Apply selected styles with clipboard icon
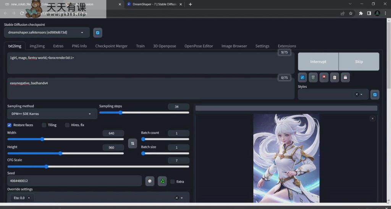Viewport: 391px width, 209px height. point(334,77)
